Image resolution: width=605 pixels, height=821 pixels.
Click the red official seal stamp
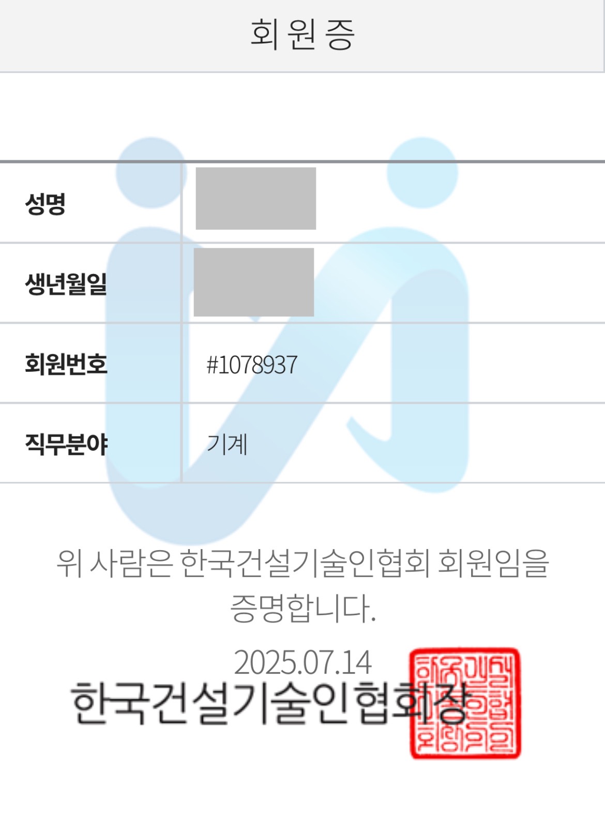tap(465, 704)
